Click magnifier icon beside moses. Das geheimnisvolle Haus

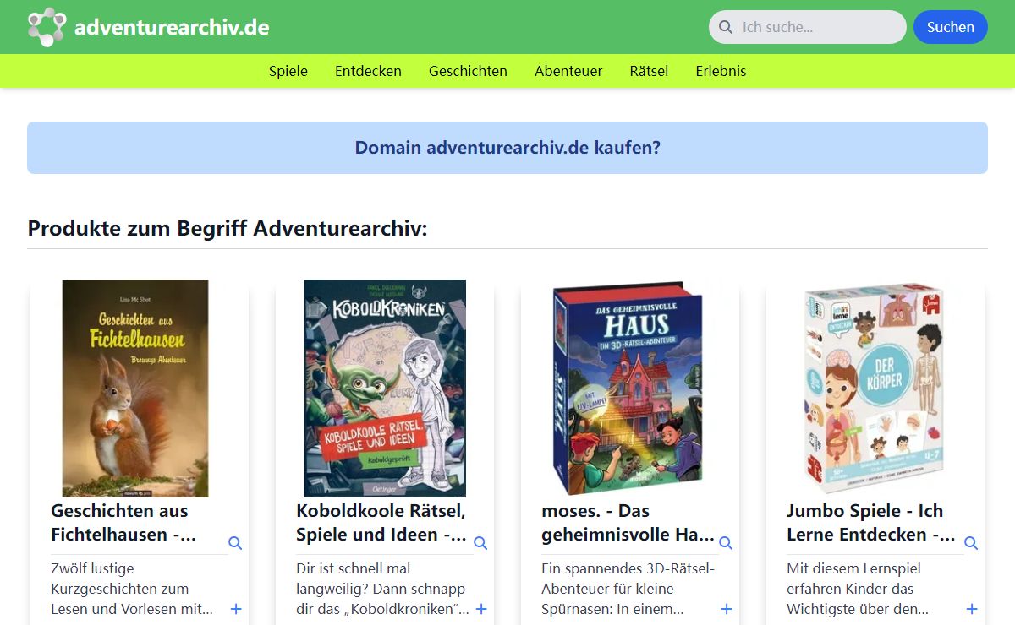click(726, 543)
